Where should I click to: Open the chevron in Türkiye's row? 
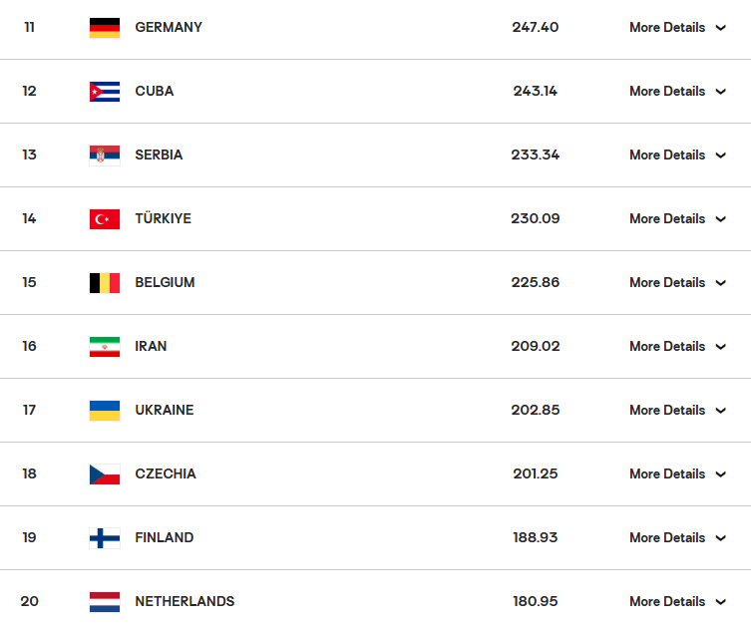click(721, 219)
